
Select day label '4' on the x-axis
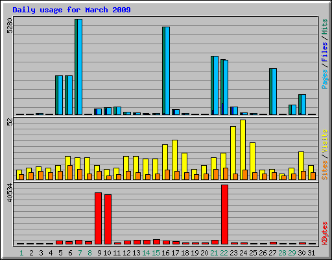coord(51,253)
